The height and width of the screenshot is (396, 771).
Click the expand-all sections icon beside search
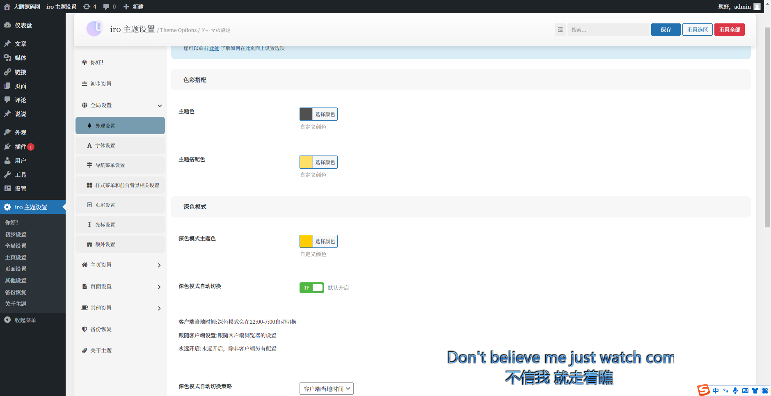[560, 30]
